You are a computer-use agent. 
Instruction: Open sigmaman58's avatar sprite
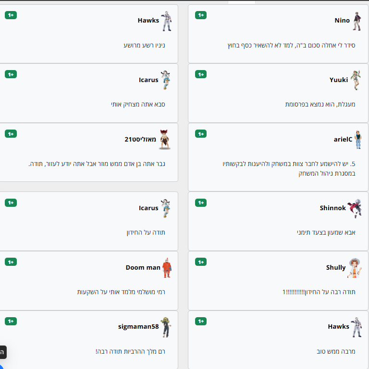point(166,327)
